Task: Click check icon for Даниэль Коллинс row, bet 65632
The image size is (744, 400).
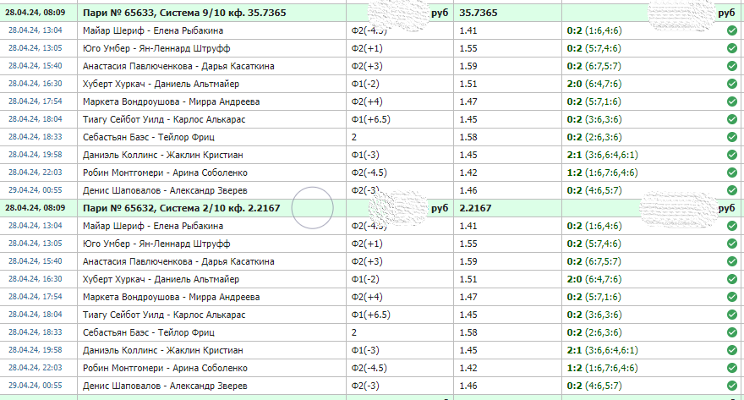Action: pyautogui.click(x=731, y=350)
